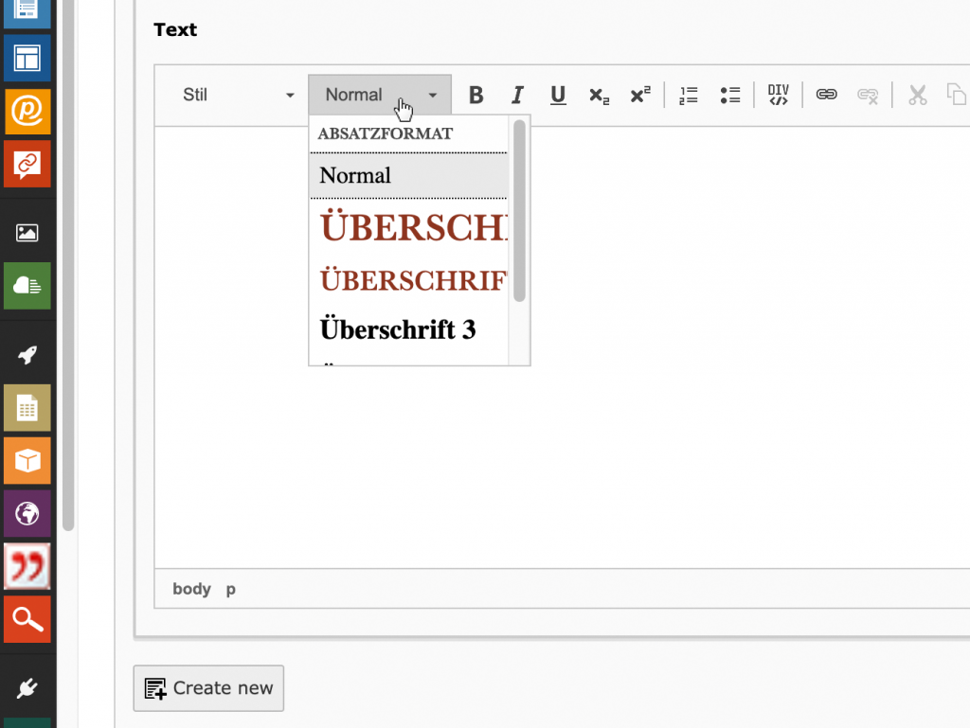
Task: Click the cut scissors icon
Action: click(917, 96)
